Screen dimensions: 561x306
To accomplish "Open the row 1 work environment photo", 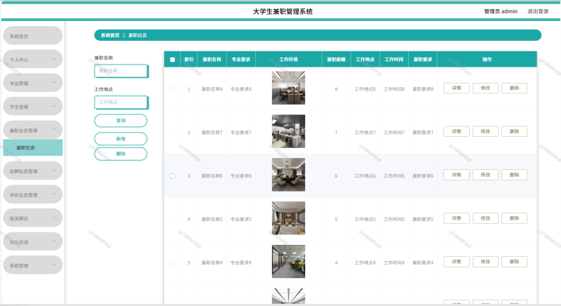I will point(288,88).
